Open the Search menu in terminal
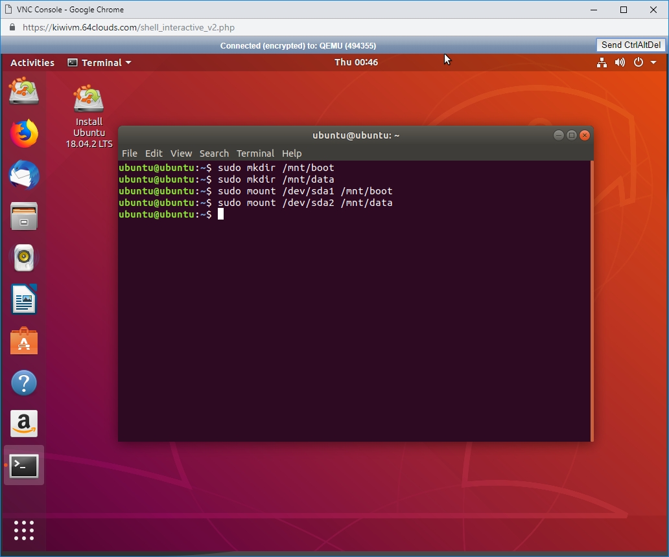669x557 pixels. [214, 153]
